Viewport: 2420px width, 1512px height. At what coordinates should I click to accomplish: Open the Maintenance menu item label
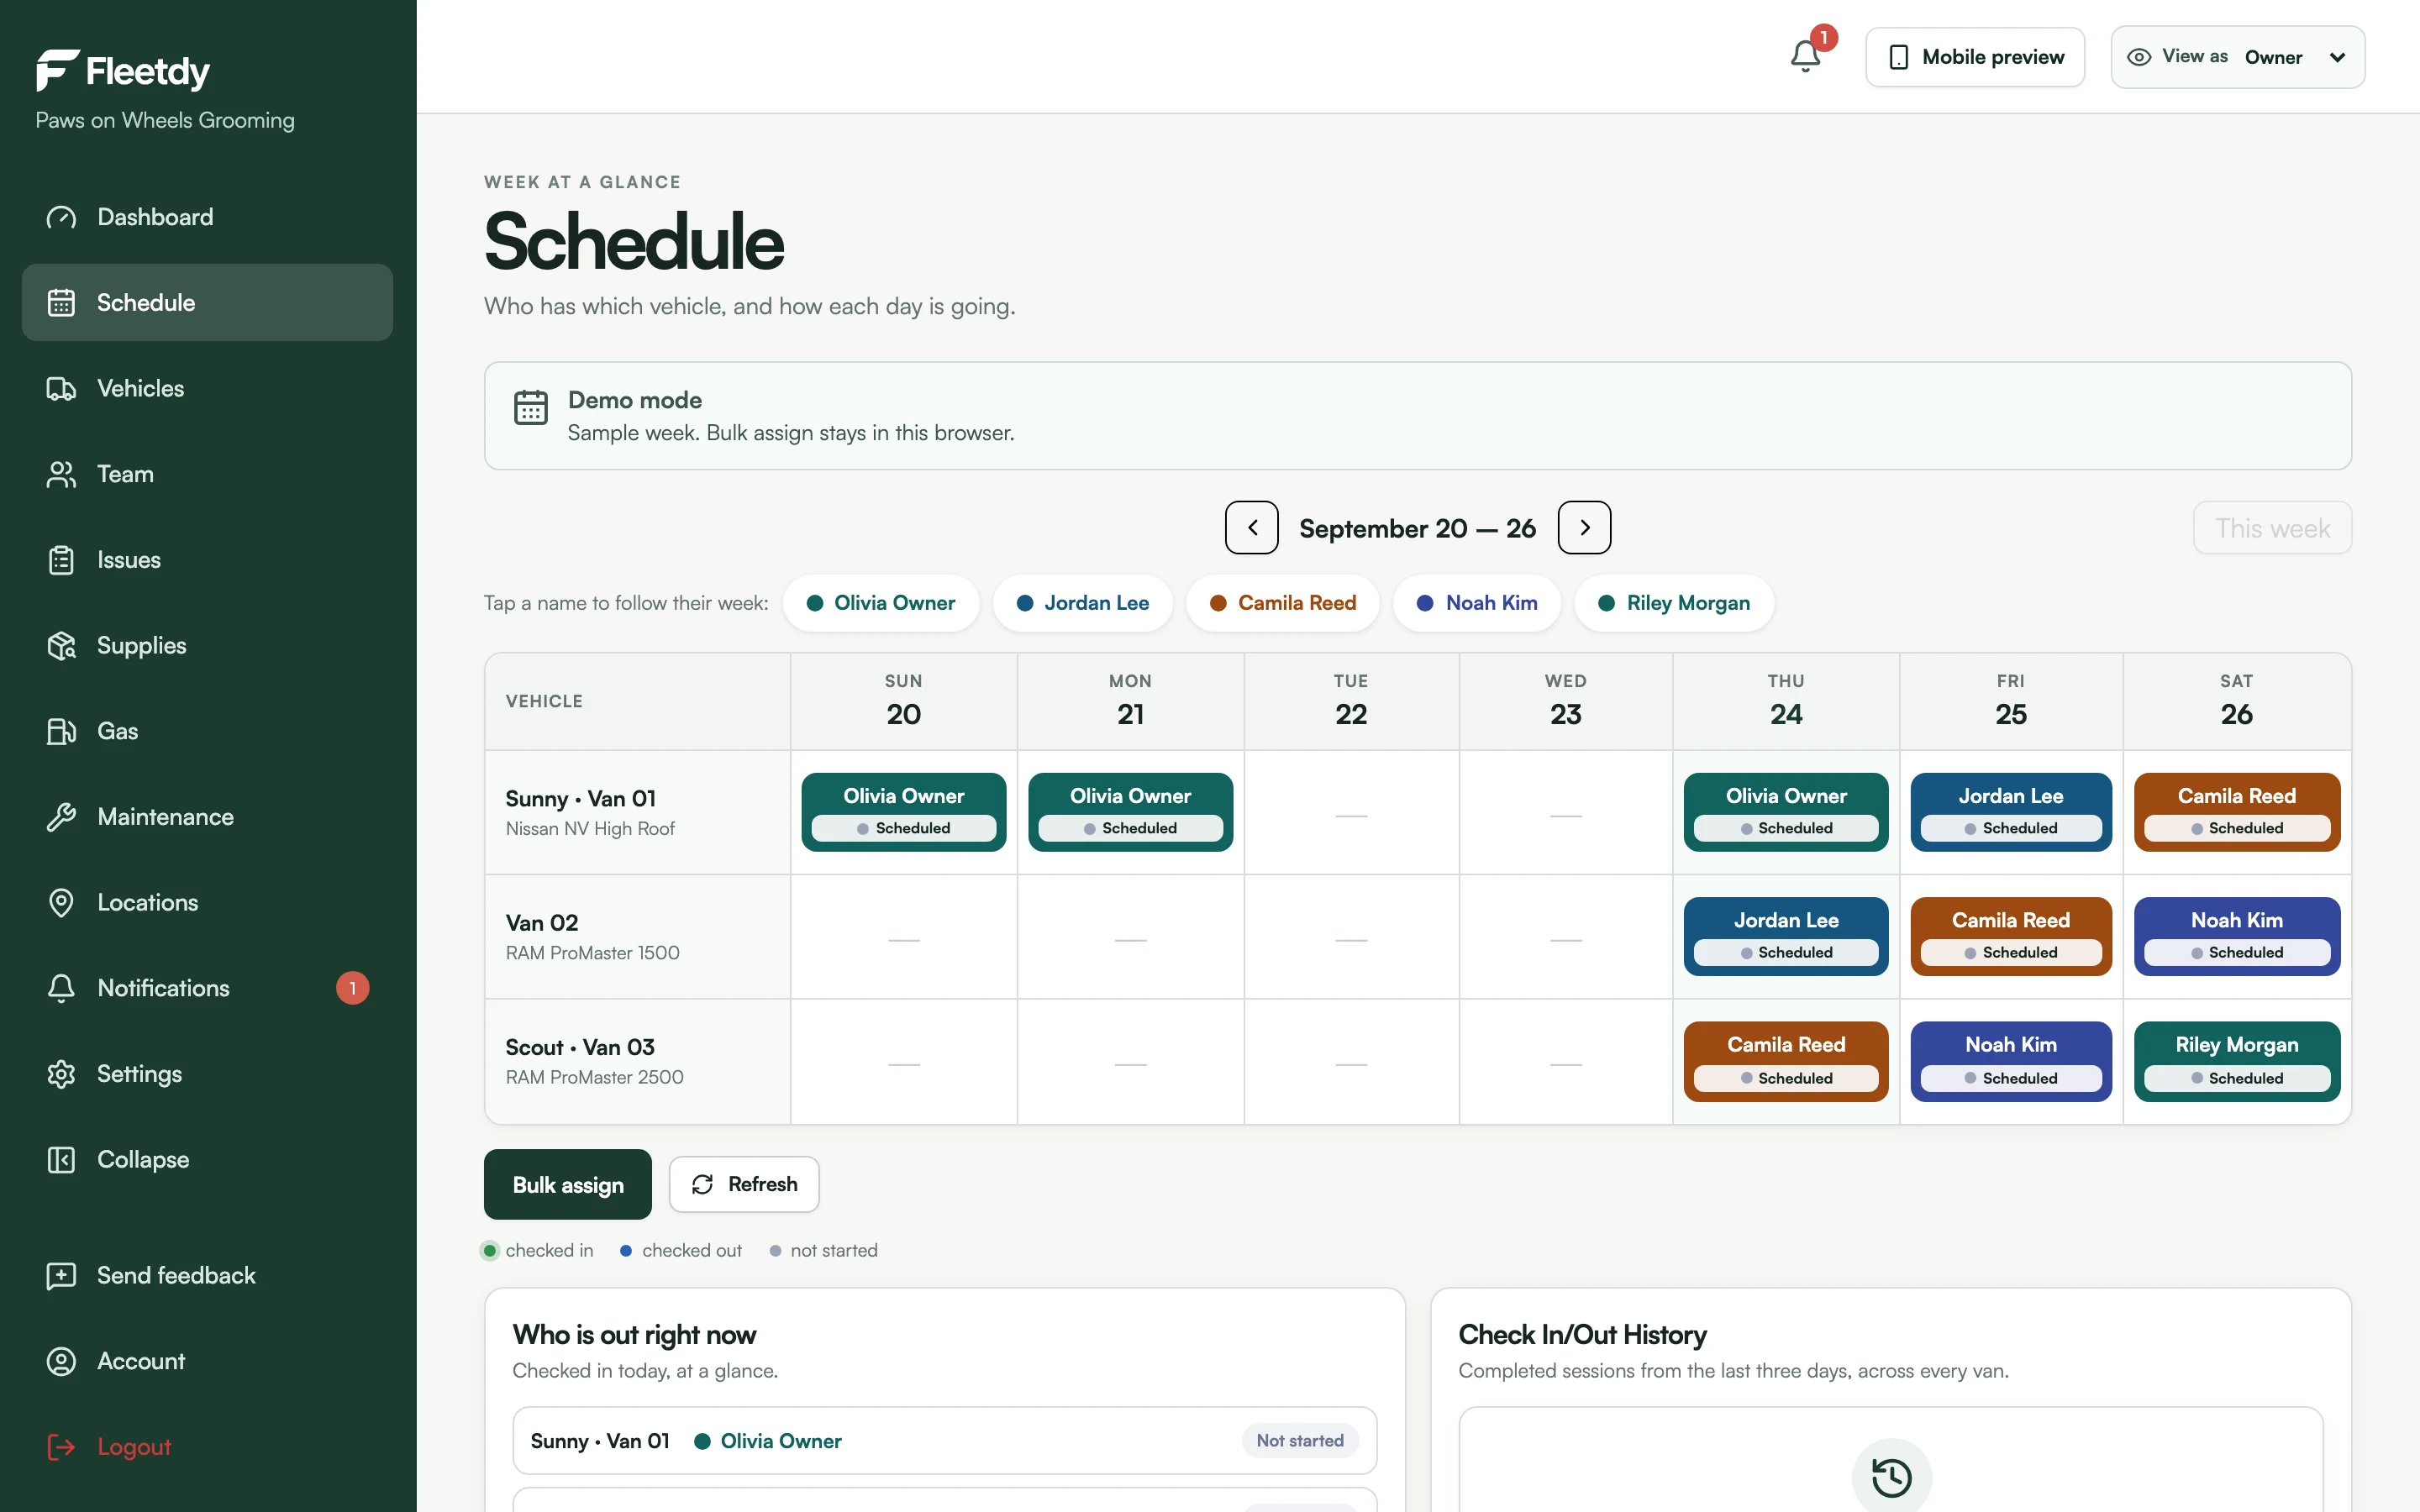click(x=165, y=817)
